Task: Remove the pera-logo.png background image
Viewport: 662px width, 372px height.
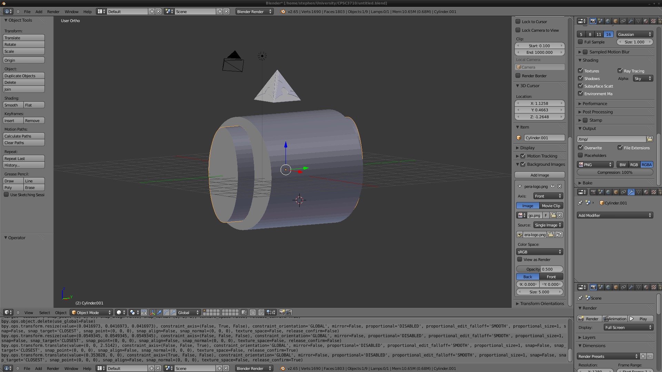Action: coord(560,186)
